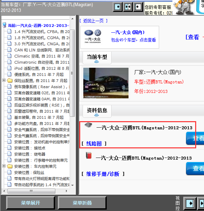The image size is (204, 211).
Task: Collapse the 当前车型 section chevron
Action: (x=97, y=62)
